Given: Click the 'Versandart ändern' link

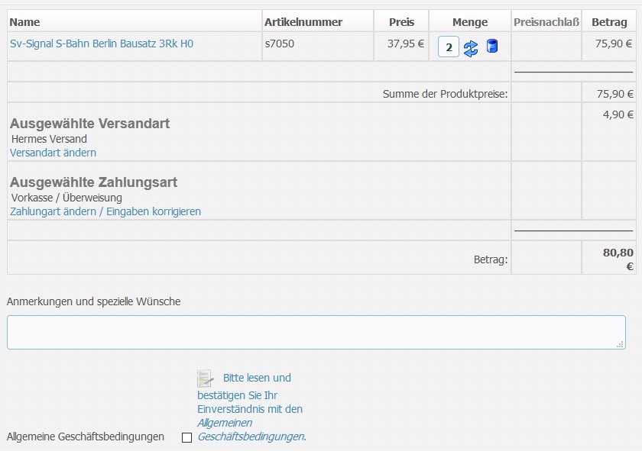Looking at the screenshot, I should pos(53,153).
